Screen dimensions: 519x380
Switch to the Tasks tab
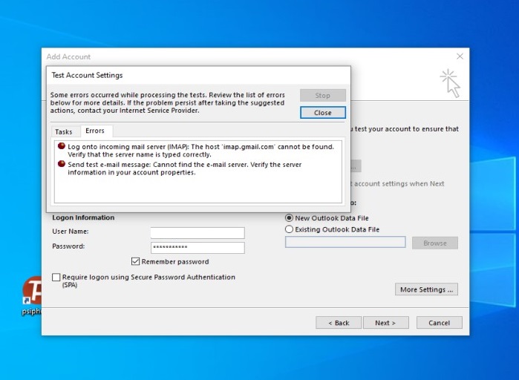64,131
